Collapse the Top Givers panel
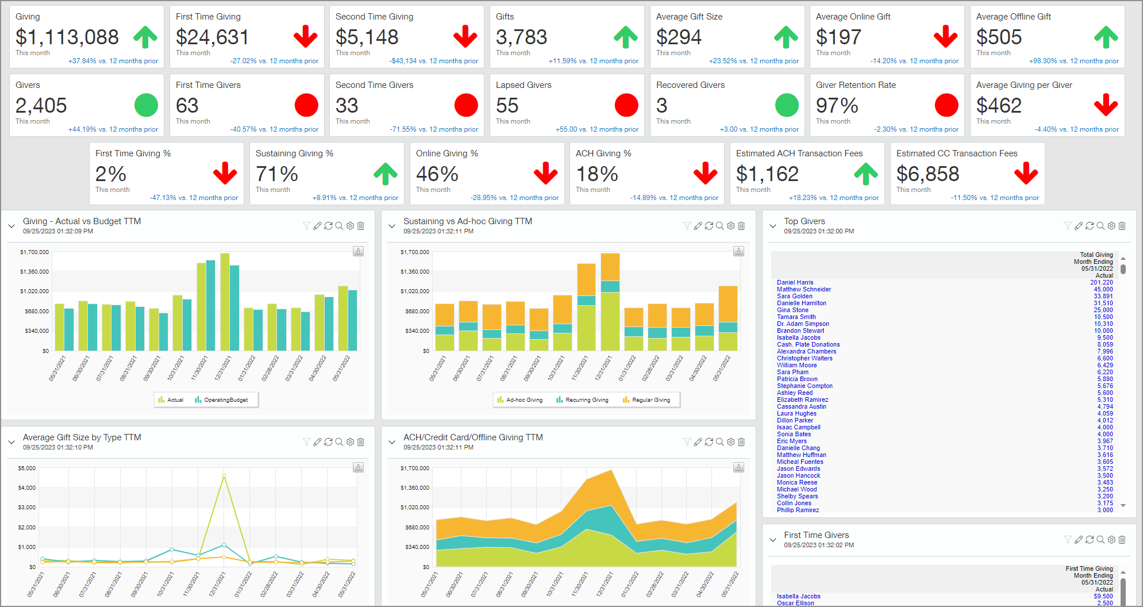The width and height of the screenshot is (1143, 607). [773, 226]
